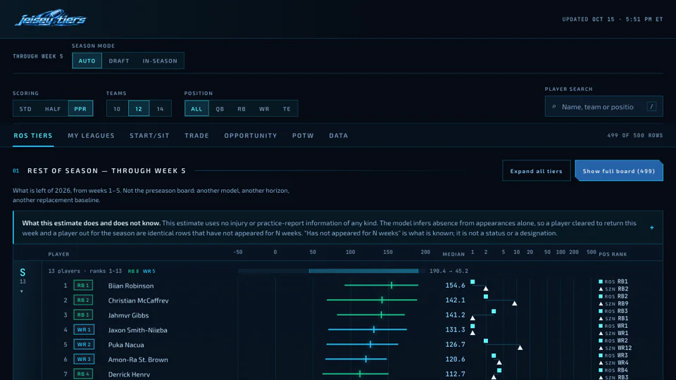Set scoring to HALF
Screen dimensions: 676x380
click(53, 108)
